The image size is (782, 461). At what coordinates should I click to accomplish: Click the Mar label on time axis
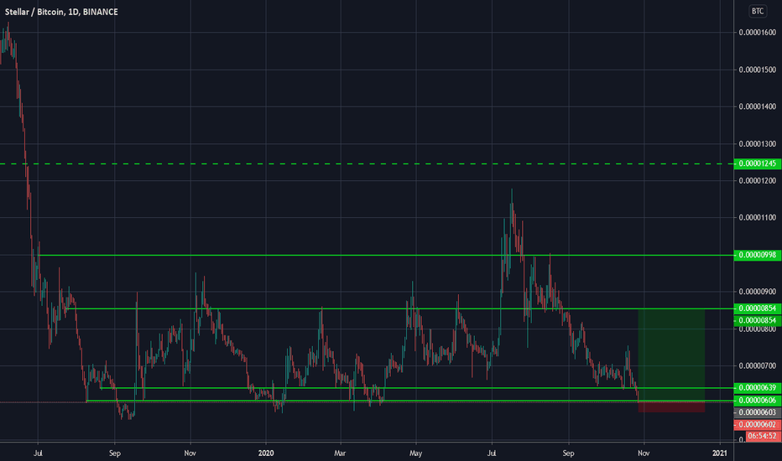point(340,453)
